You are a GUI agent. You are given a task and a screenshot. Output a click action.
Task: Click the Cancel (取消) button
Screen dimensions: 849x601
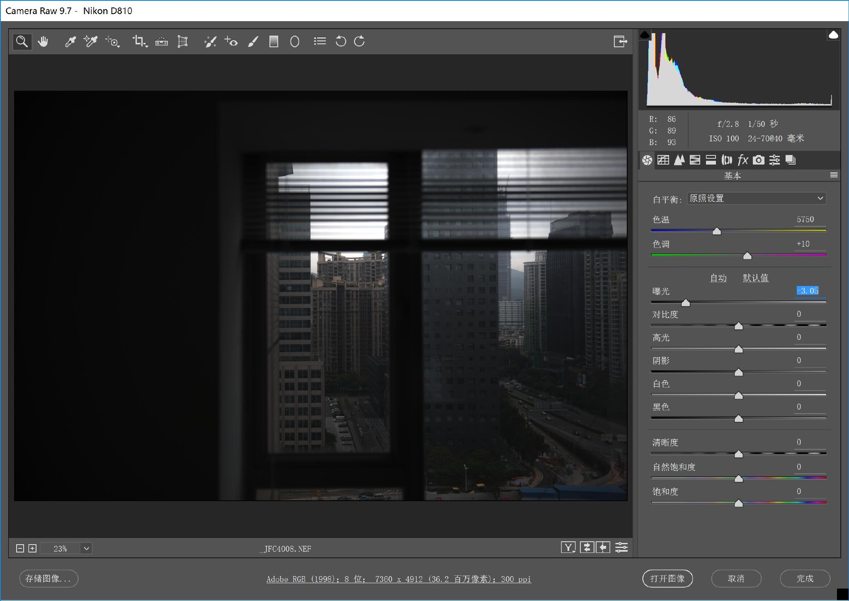coord(736,579)
